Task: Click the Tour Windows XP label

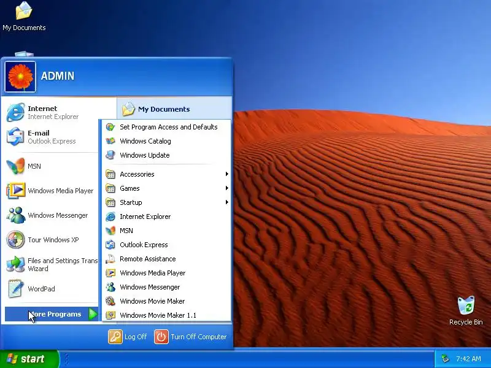Action: click(53, 240)
